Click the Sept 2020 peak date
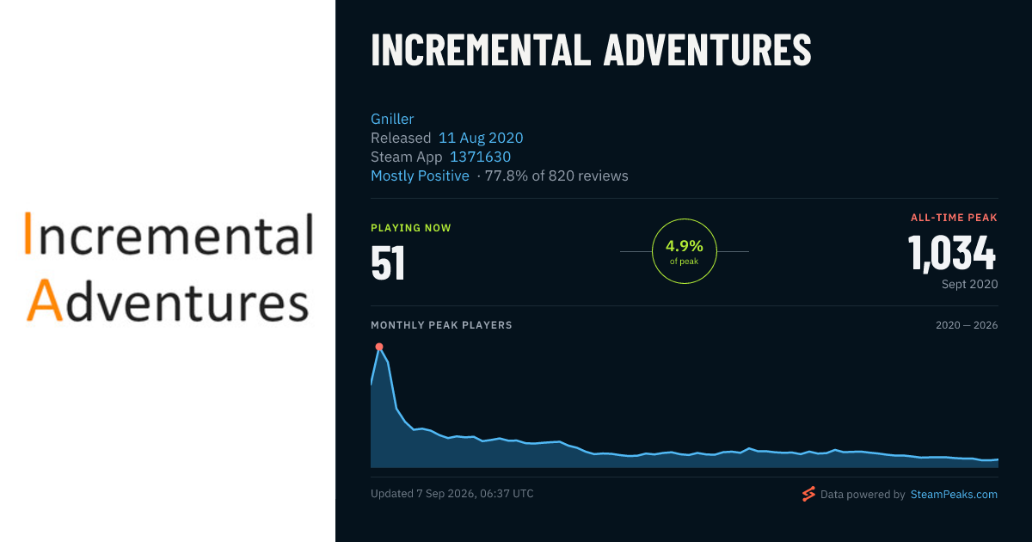Viewport: 1032px width, 542px height. tap(969, 284)
